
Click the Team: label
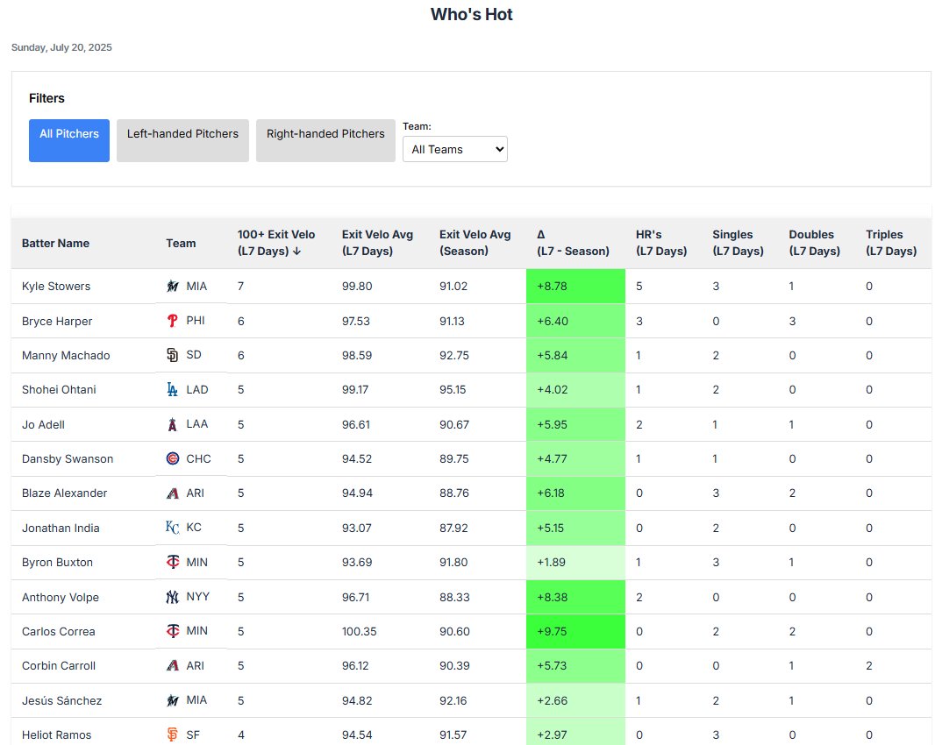coord(417,126)
